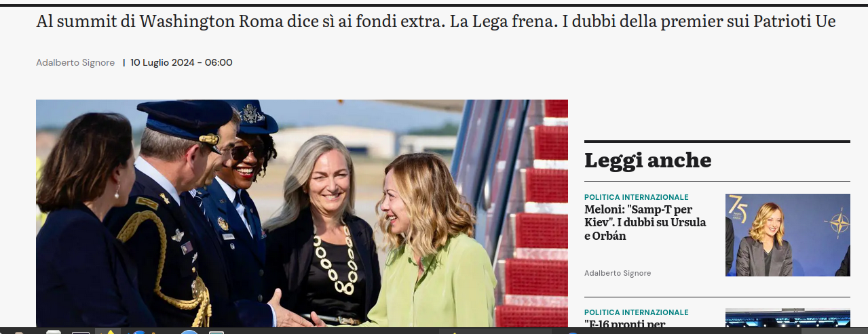
Task: Select the first POLITICA INTERNAZIONALE category label
Action: 637,197
